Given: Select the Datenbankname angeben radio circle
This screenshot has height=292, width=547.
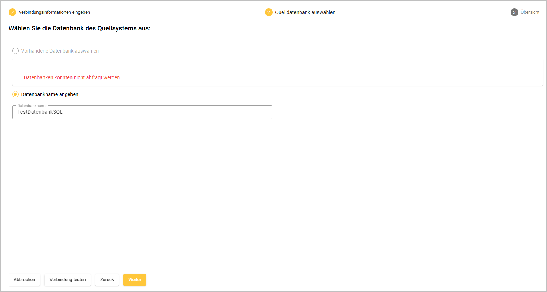Looking at the screenshot, I should 15,94.
